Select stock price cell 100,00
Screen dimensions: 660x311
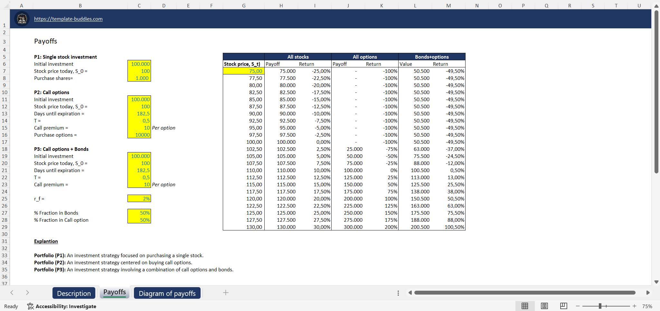pos(244,142)
